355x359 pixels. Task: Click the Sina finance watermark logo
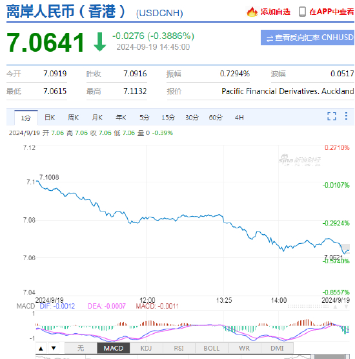click(299, 160)
